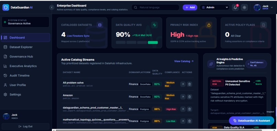The image size is (277, 131).
Task: Click Jack's avatar in the header
Action: [257, 8]
